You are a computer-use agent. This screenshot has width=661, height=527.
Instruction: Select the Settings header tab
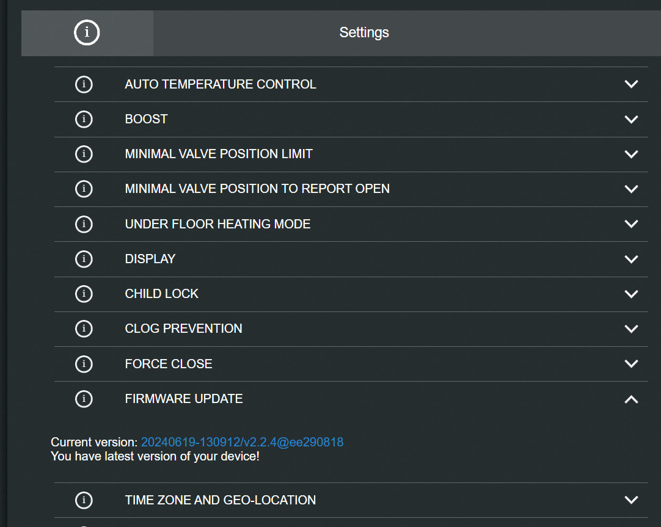click(364, 33)
